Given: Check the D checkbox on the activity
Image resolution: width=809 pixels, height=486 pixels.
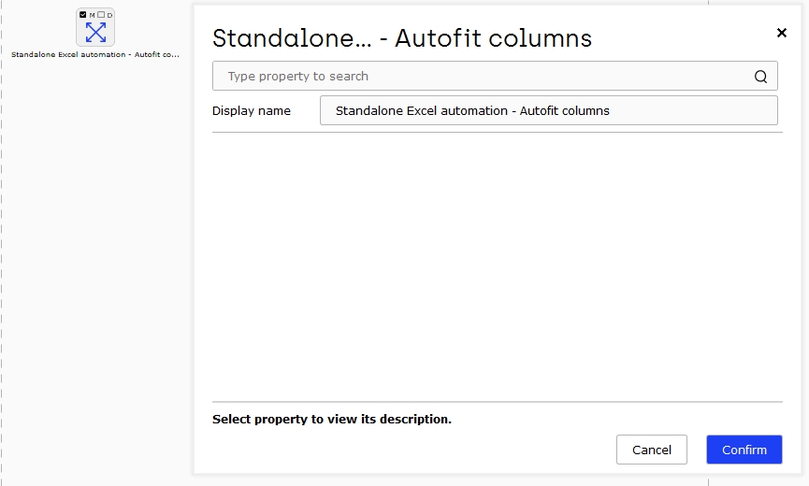Looking at the screenshot, I should [101, 14].
